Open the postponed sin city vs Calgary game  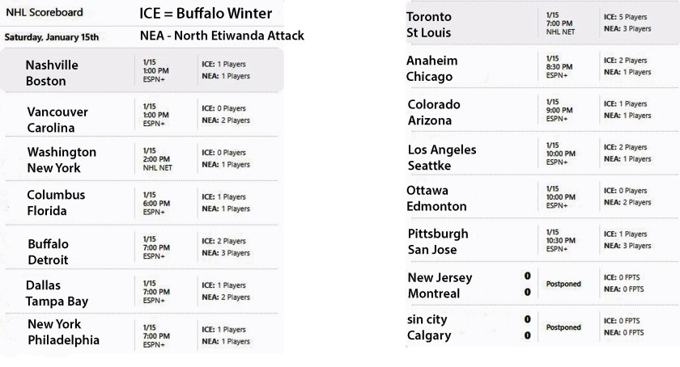[542, 327]
